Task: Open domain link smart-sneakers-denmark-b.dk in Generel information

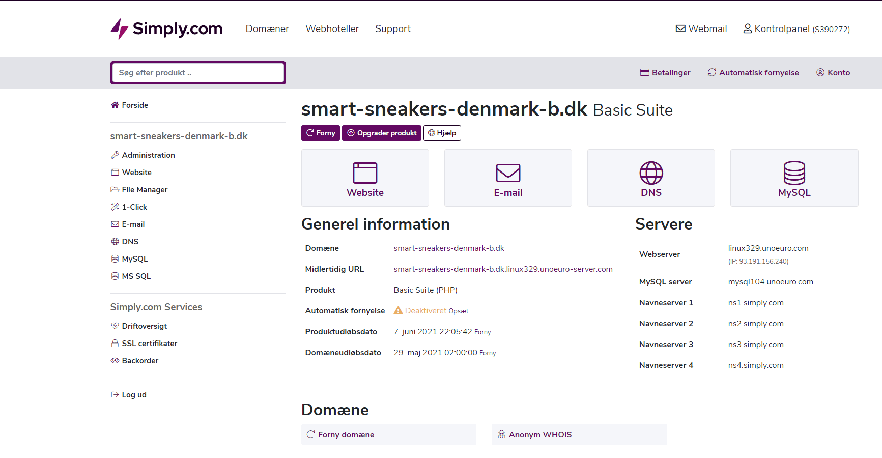Action: pyautogui.click(x=449, y=248)
